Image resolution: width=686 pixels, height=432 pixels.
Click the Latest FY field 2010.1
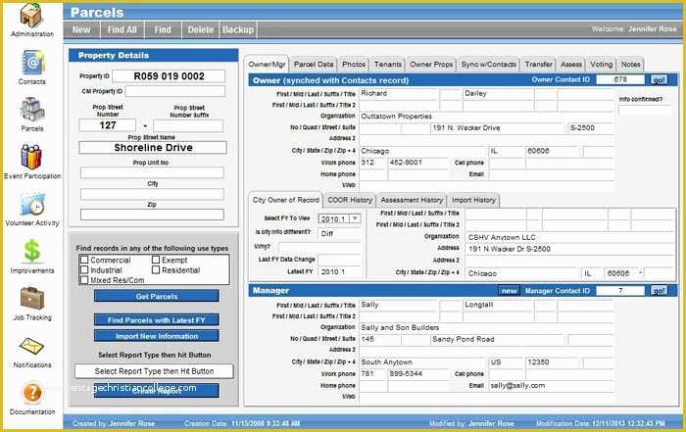coord(340,272)
